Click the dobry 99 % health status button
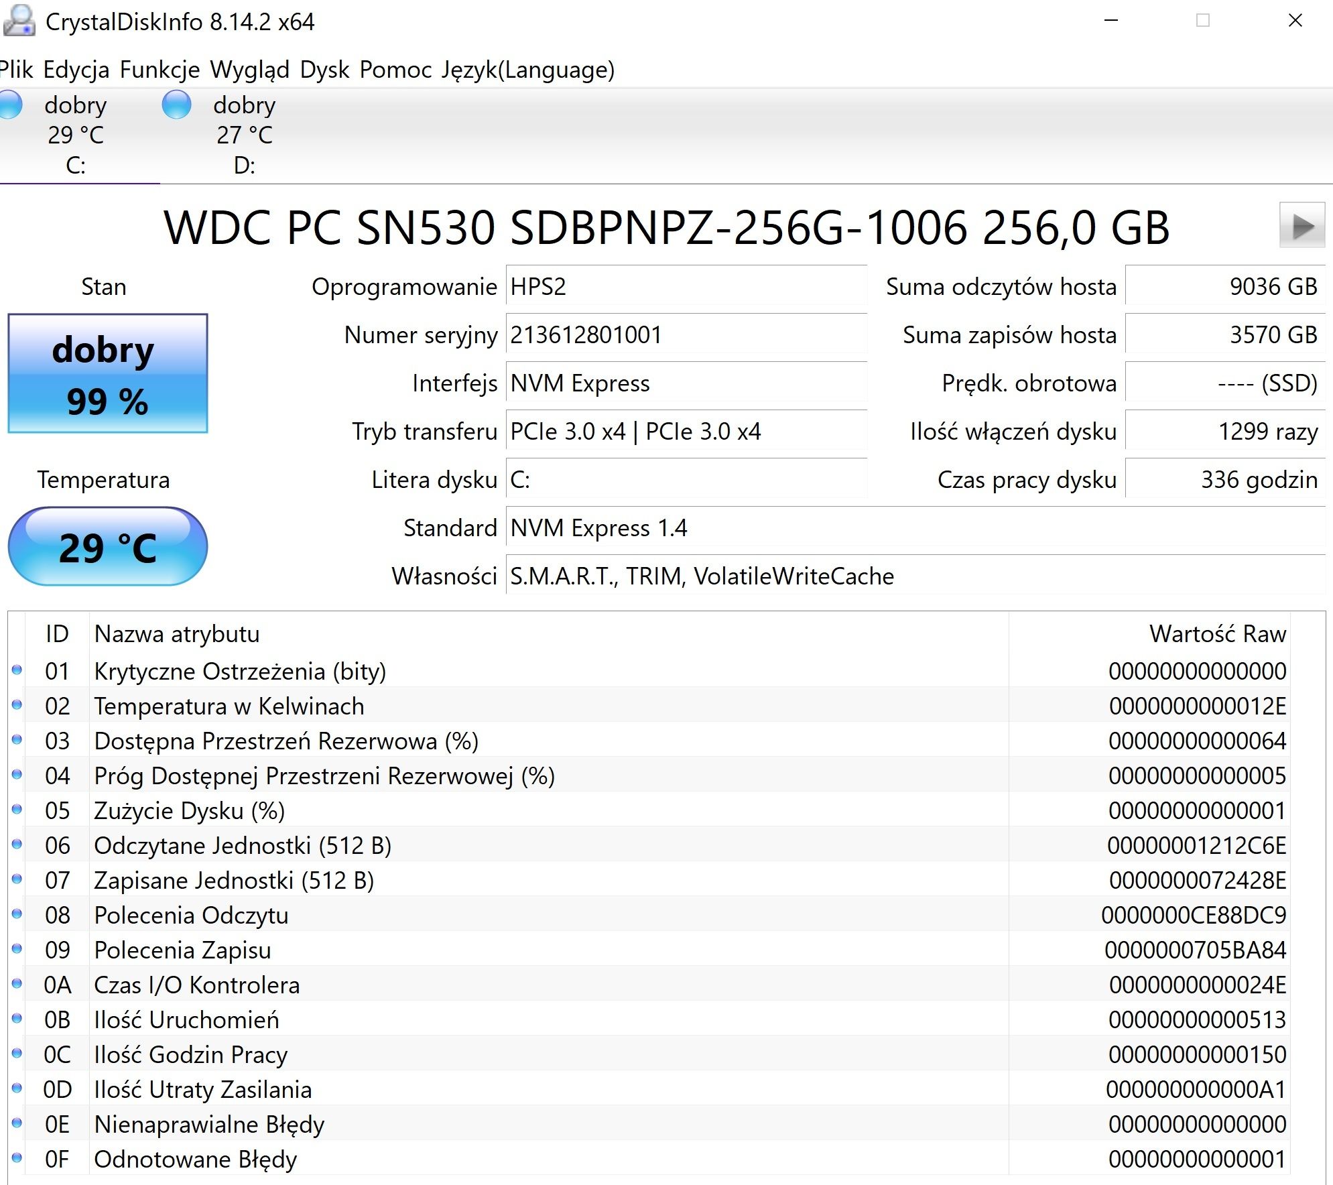This screenshot has width=1333, height=1185. [108, 373]
